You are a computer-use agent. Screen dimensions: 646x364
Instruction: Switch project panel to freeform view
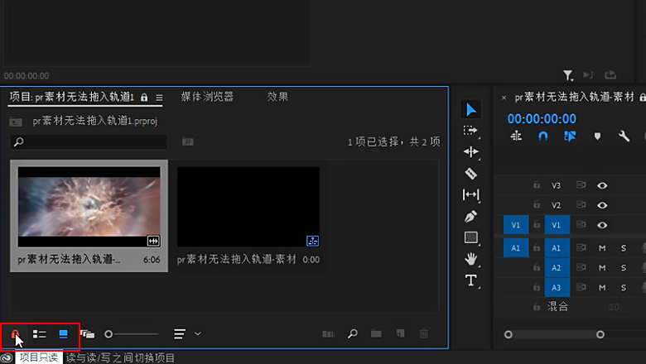click(87, 334)
